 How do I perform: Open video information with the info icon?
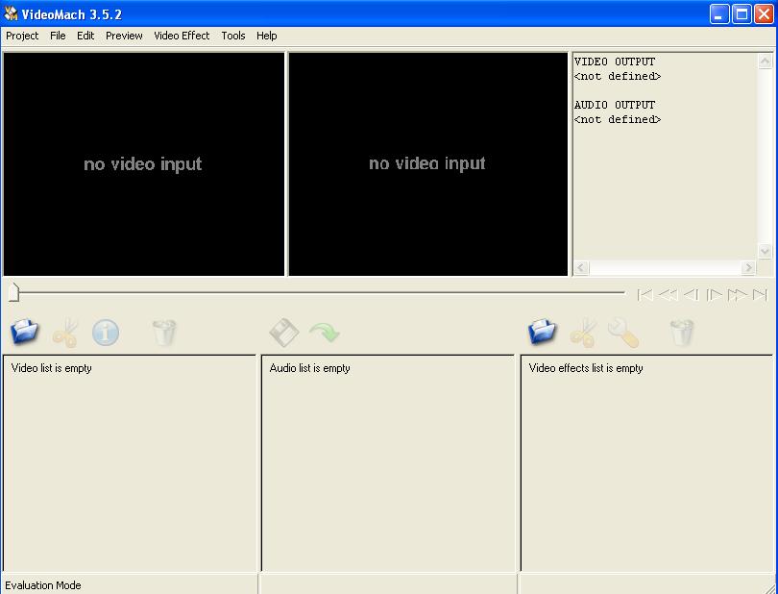[x=106, y=333]
